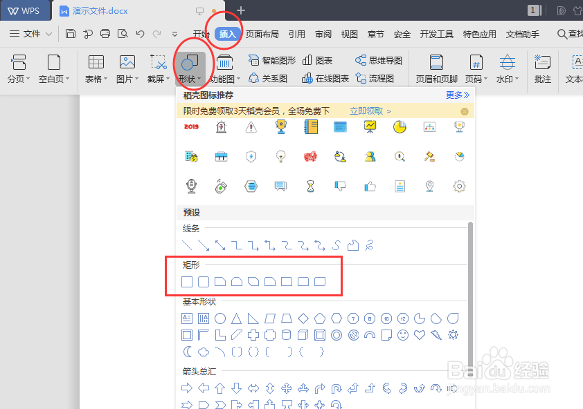Screen dimensions: 583x409
Task: Open quick access toolbar customize arrow
Action: [174, 34]
